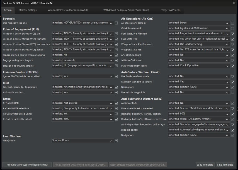Open Automatic evasion dropdown
Viewport: 238px width, 170px height.
pyautogui.click(x=83, y=93)
